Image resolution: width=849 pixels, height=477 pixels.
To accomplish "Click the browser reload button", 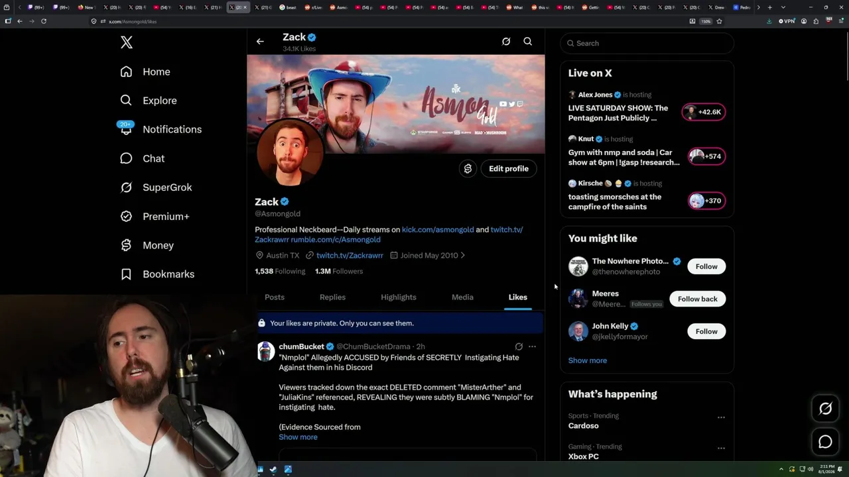I will pyautogui.click(x=44, y=21).
